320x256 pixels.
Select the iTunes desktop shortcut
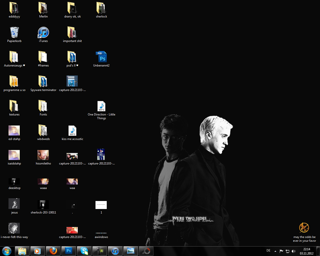tap(43, 33)
